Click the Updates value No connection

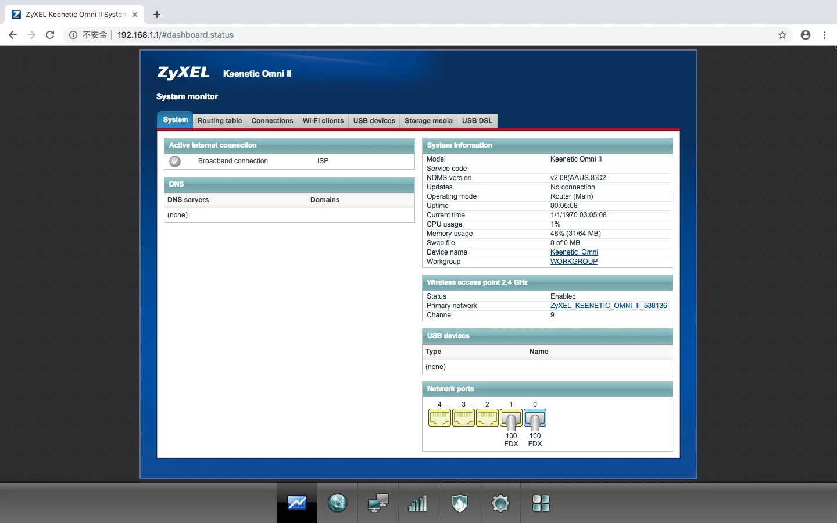click(573, 187)
